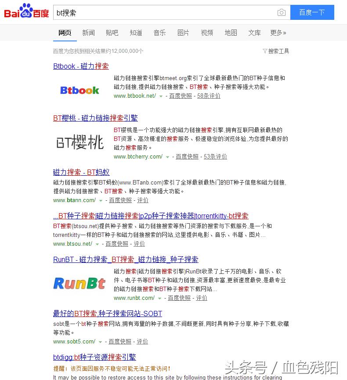Image resolution: width=347 pixels, height=380 pixels.
Task: Click the result count text 12,000,000个
Action: pyautogui.click(x=127, y=51)
